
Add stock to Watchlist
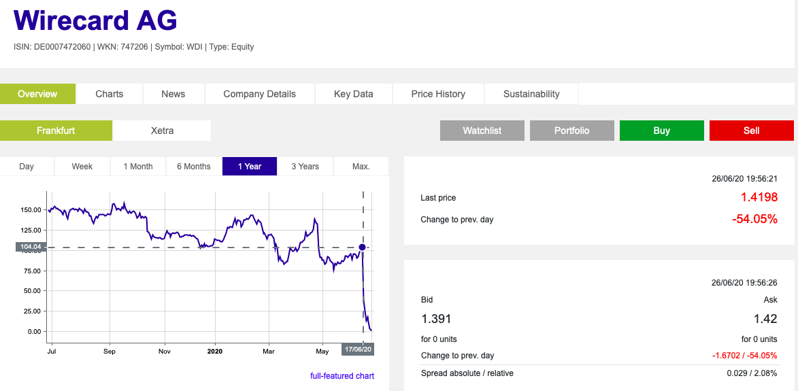coord(482,131)
